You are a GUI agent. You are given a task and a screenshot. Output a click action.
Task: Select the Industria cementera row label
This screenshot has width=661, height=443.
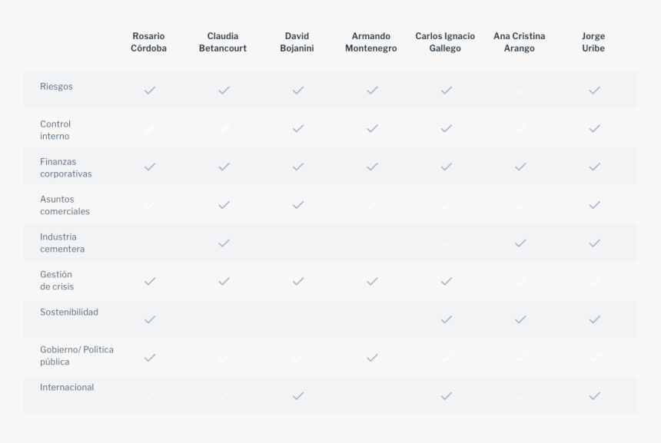(62, 243)
